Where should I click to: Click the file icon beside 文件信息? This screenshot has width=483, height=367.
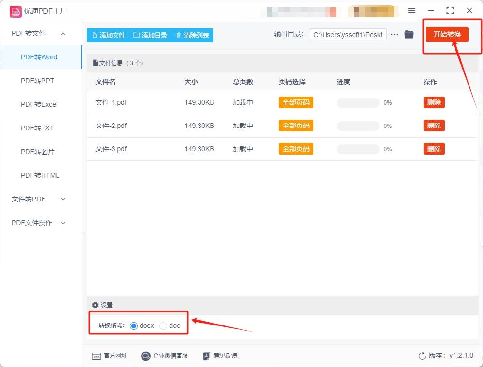96,63
